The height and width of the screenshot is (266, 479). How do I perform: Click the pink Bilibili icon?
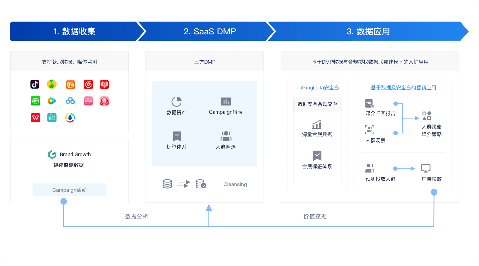88,101
